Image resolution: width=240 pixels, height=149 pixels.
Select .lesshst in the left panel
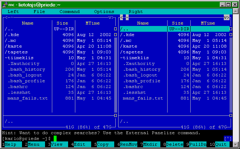[59, 92]
